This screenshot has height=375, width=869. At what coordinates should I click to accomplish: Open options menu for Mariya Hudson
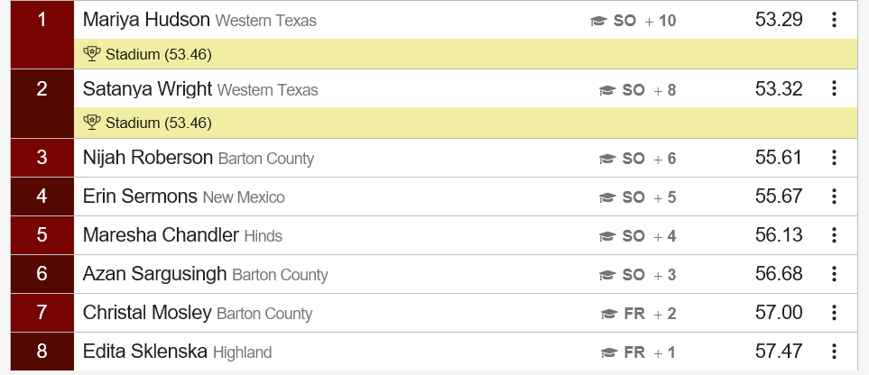click(834, 20)
